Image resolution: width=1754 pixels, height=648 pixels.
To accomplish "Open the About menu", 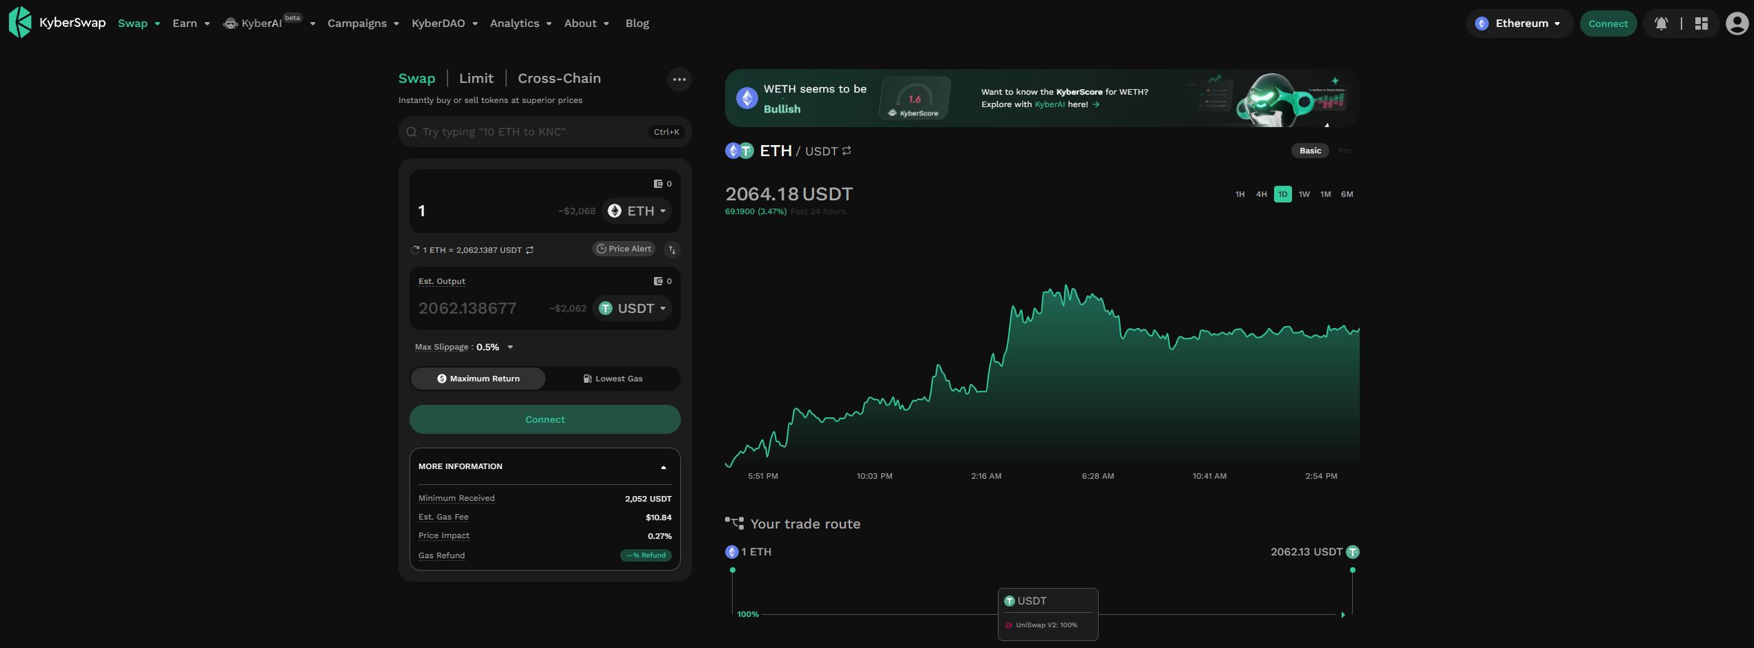I will pyautogui.click(x=586, y=23).
